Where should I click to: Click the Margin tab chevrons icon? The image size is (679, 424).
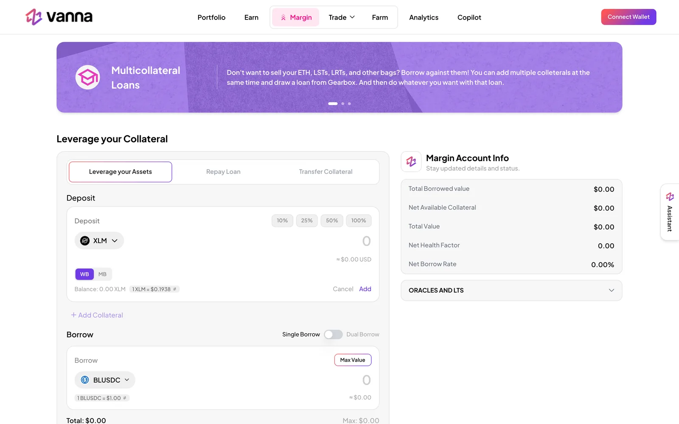point(283,17)
